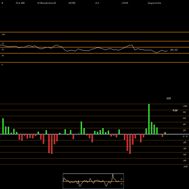Viewport: 189px width, 189px height.
Task: Click the 100 axis label on the RSI panel
Action: click(3, 34)
